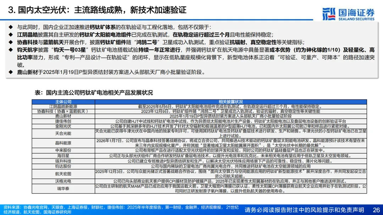Click the '国海证券' company name text

click(356, 12)
